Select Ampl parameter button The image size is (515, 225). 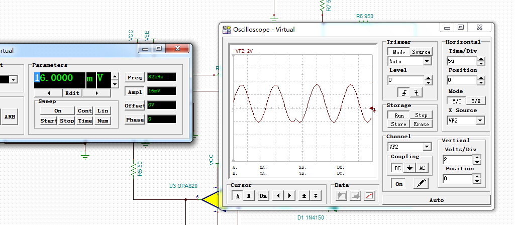tap(135, 92)
